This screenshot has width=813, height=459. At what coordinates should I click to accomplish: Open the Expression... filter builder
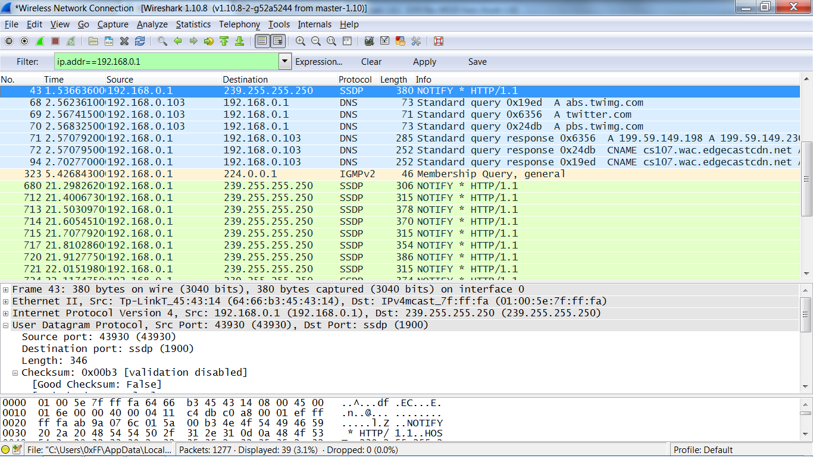tap(319, 62)
